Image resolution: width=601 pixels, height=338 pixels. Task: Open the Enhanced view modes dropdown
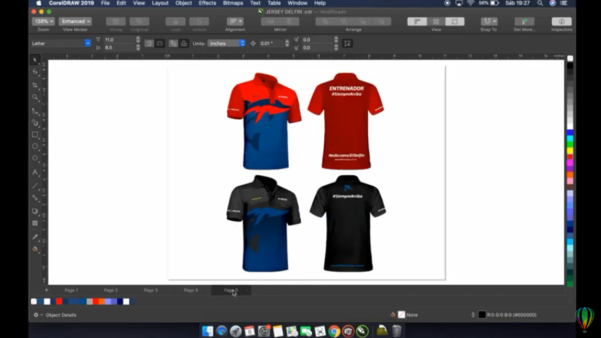point(75,22)
